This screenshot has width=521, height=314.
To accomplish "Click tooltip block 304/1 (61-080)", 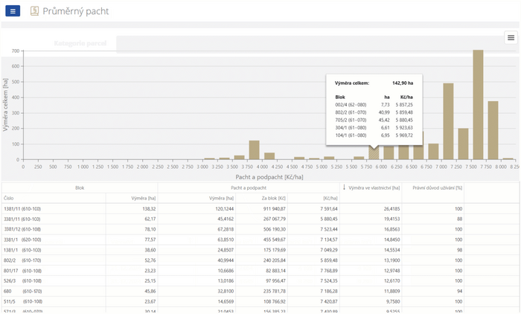I will pos(351,127).
